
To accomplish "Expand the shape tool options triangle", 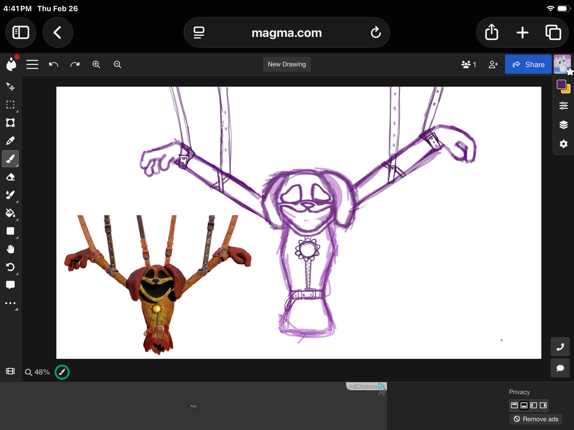I will 17,238.
